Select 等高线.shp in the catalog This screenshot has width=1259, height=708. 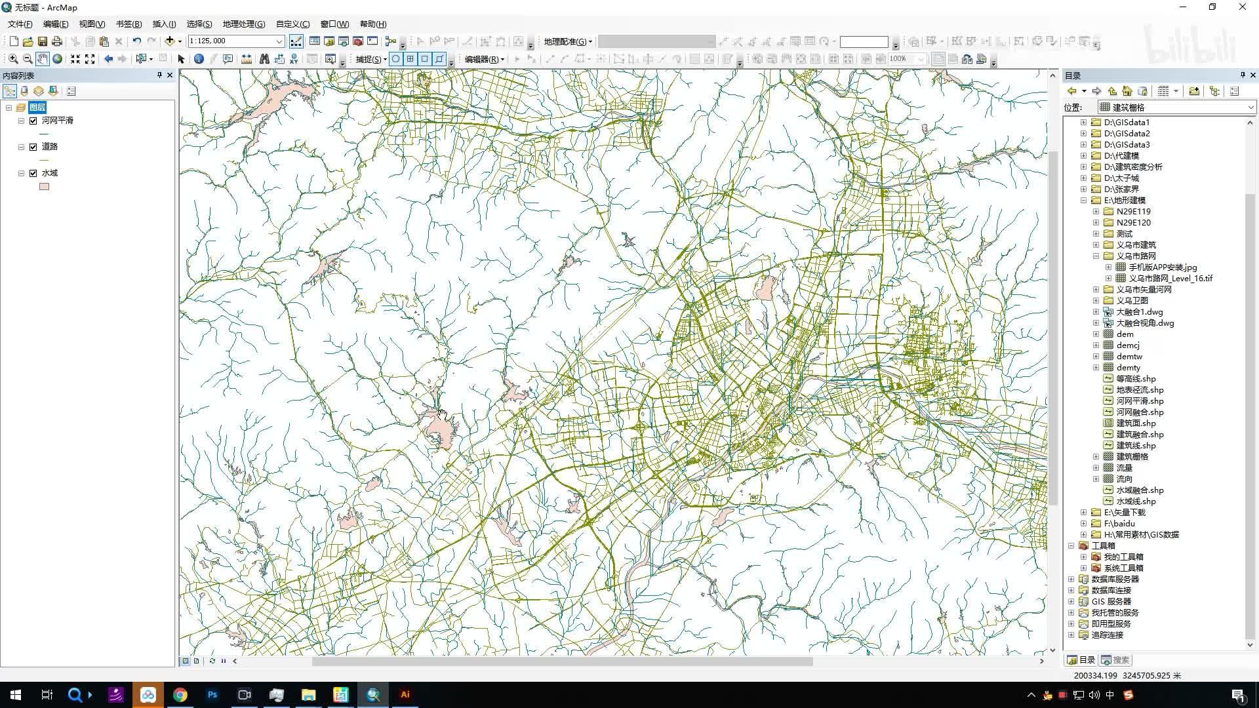1136,379
